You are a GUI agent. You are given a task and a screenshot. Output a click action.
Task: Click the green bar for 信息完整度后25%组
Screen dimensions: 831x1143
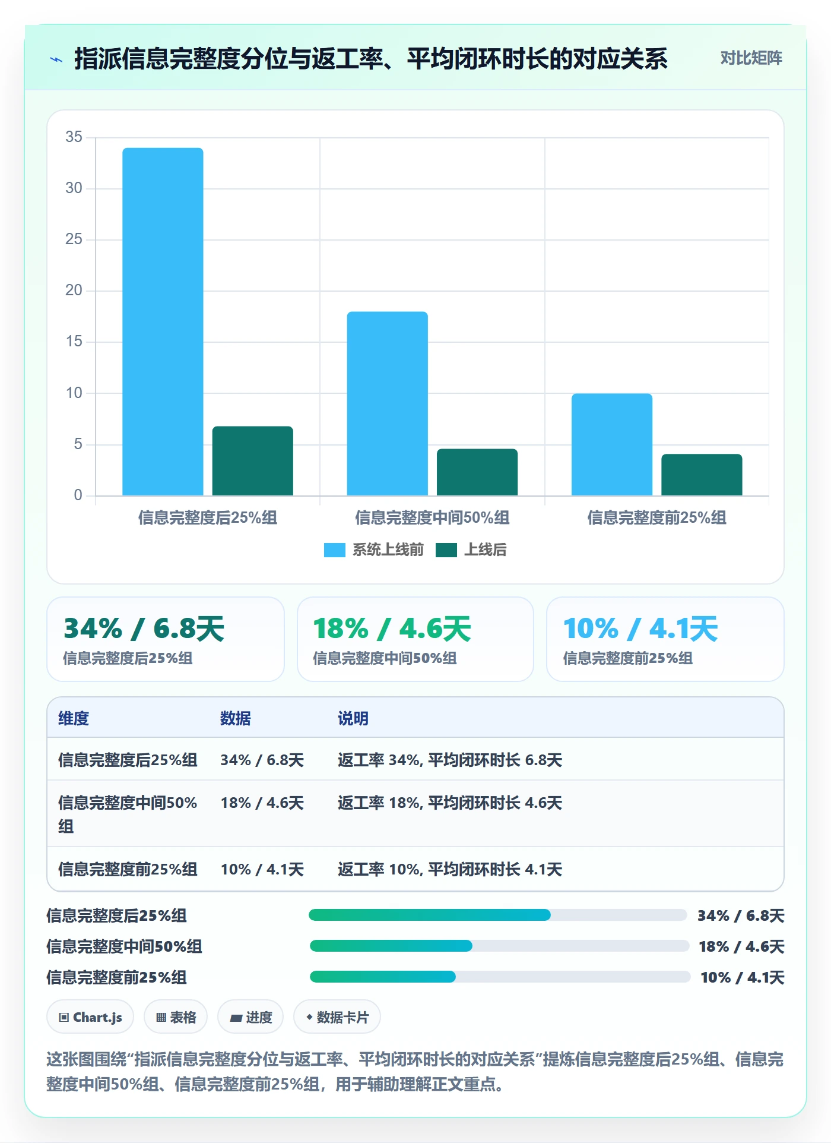pyautogui.click(x=253, y=461)
